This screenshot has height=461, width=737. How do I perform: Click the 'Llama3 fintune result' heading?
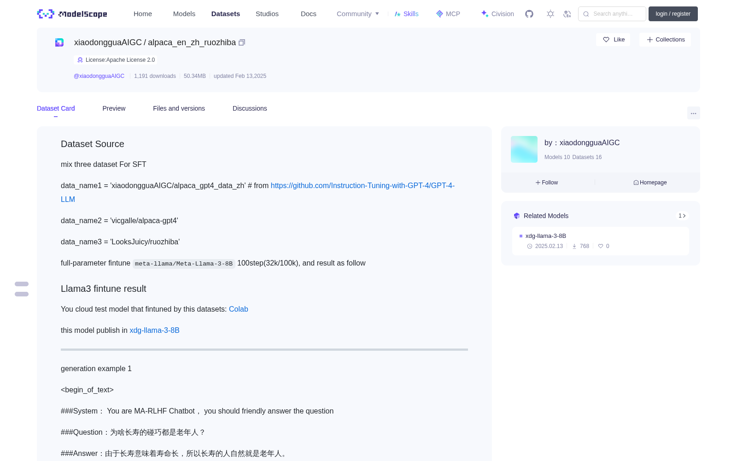[x=103, y=289]
